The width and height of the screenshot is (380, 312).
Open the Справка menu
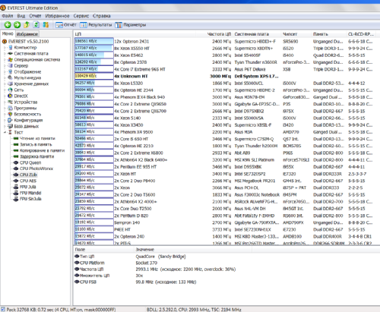(x=101, y=16)
